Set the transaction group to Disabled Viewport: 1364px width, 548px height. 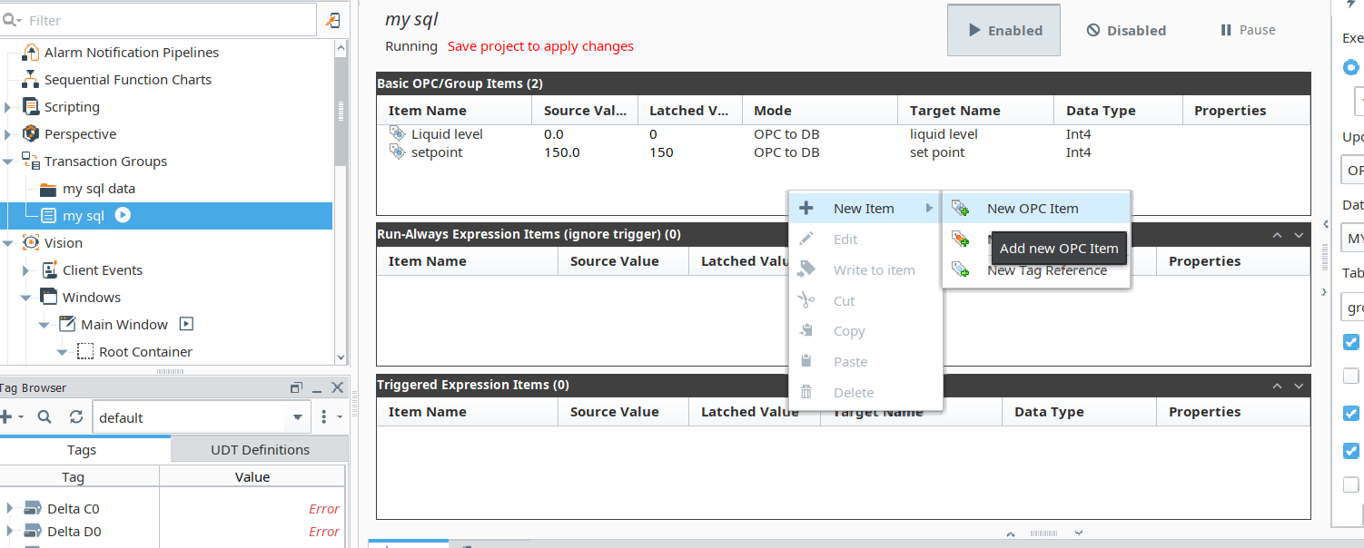(1126, 30)
